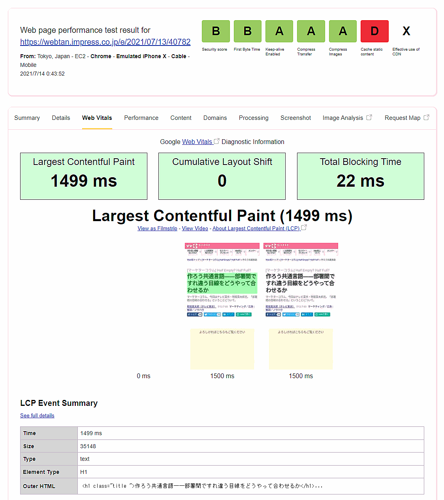Select the Screenshot tab
444x500 pixels.
click(x=295, y=118)
